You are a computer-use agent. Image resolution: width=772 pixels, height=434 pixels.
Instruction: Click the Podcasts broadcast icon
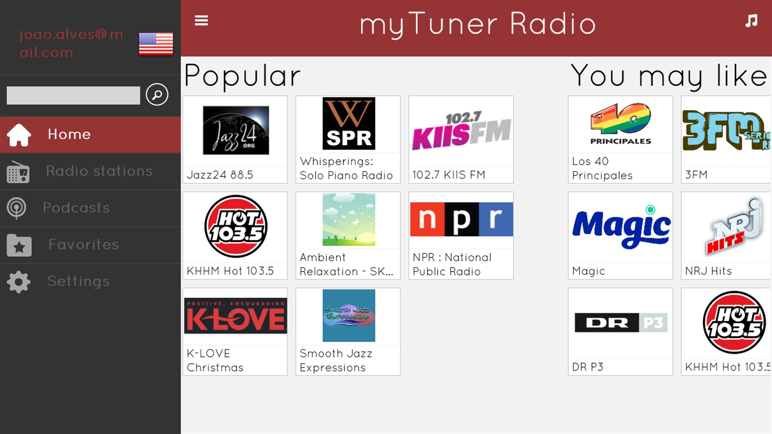coord(16,208)
